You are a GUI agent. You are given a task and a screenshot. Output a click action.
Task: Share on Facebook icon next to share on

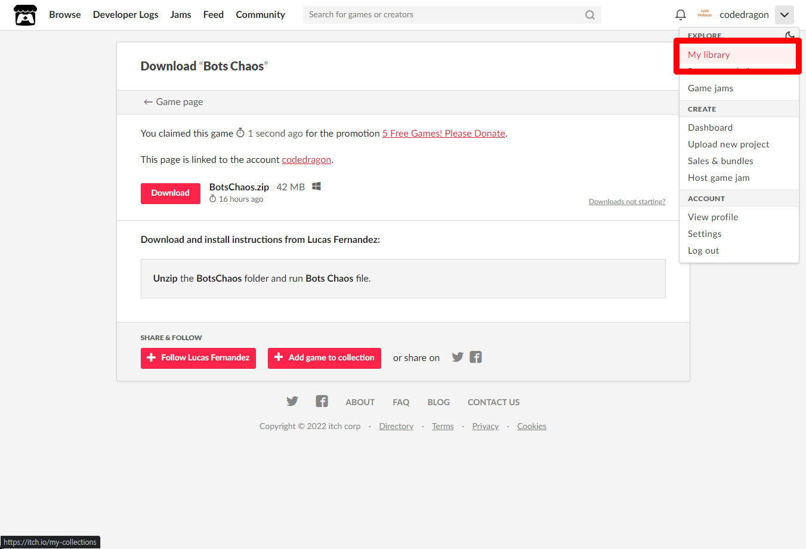(475, 357)
